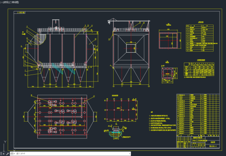Close the command line window
The width and height of the screenshot is (226, 156).
point(3,154)
